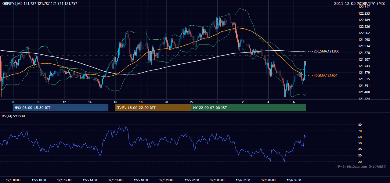Click the 12/6 02:00 date label
390x183 pixels.
coord(243,180)
